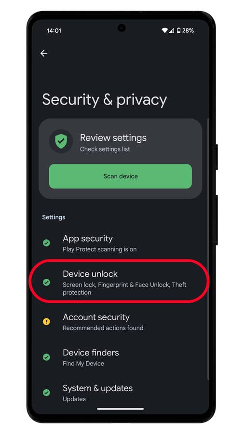Click the yellow warning icon for Account security
244x434 pixels.
tap(46, 322)
